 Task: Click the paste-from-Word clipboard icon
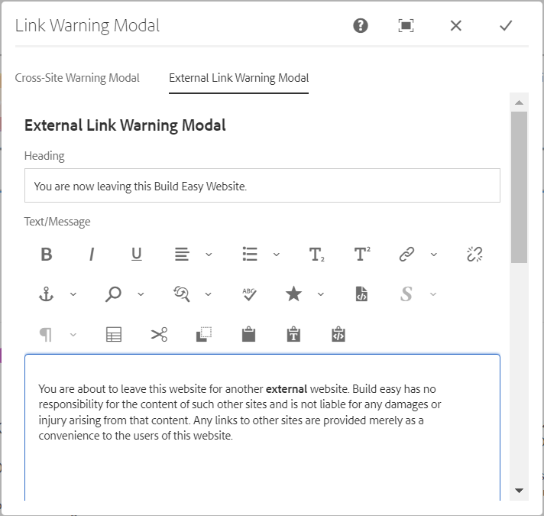[x=338, y=334]
